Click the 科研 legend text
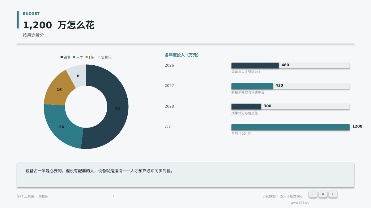371x208 pixels. pos(92,57)
